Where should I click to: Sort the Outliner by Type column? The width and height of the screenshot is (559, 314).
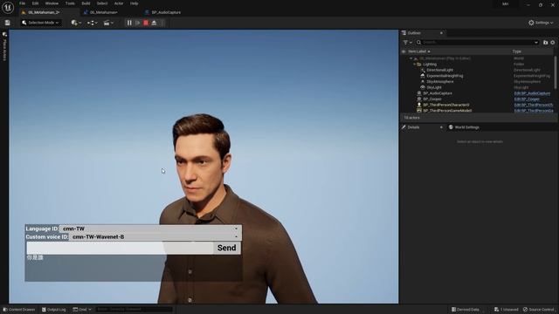click(x=517, y=51)
